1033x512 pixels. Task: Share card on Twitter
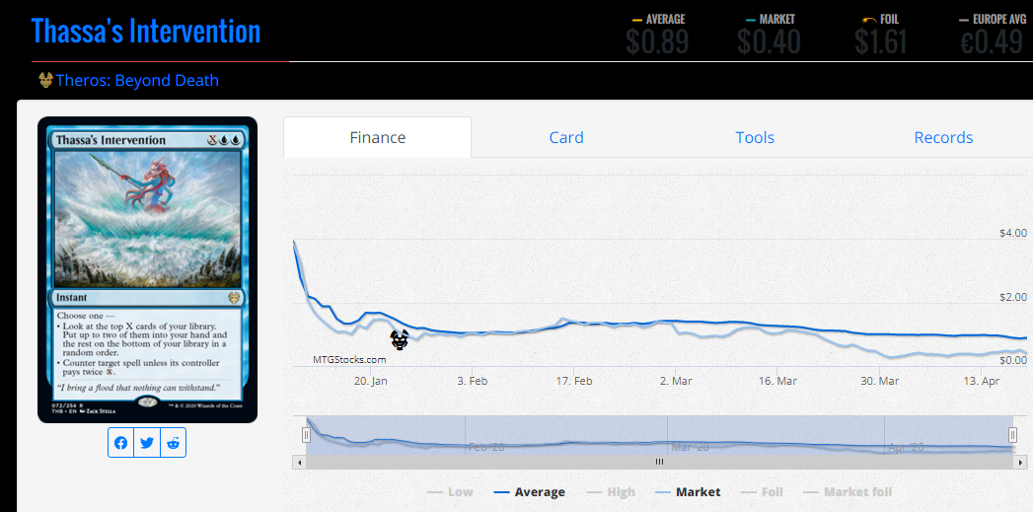point(147,443)
